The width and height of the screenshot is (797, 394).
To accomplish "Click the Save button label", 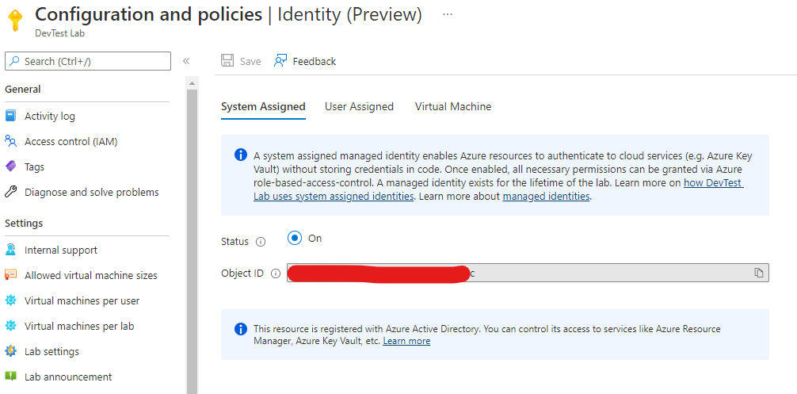I will coord(250,62).
